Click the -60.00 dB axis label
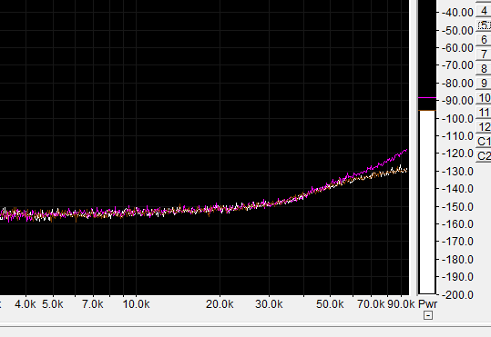Viewport: 491px width, 337px height. (457, 48)
